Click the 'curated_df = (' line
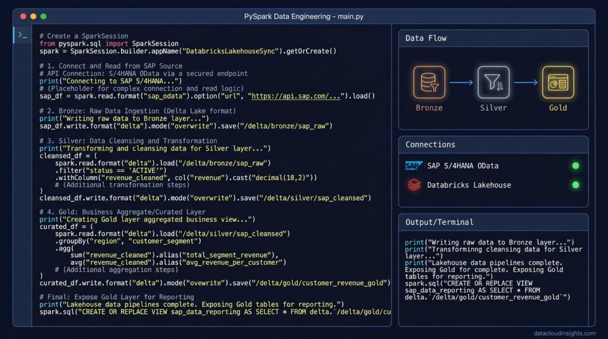 click(66, 227)
